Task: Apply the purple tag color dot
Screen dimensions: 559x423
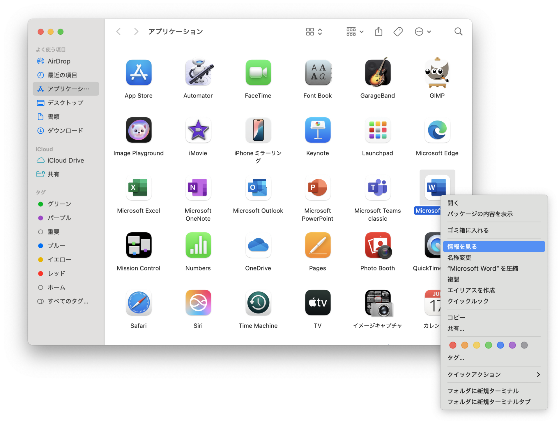Action: coord(512,345)
